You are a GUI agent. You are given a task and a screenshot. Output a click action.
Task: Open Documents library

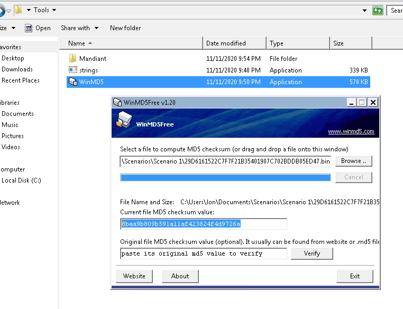pos(17,114)
